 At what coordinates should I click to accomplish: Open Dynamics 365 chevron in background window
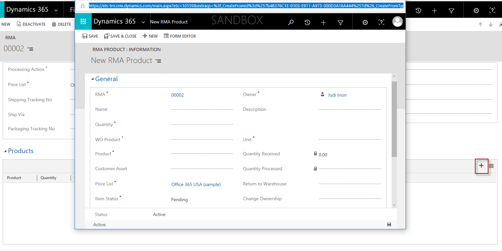click(x=56, y=10)
